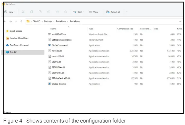Click the Copy icon in toolbar
The height and width of the screenshot is (125, 185).
pos(32,12)
